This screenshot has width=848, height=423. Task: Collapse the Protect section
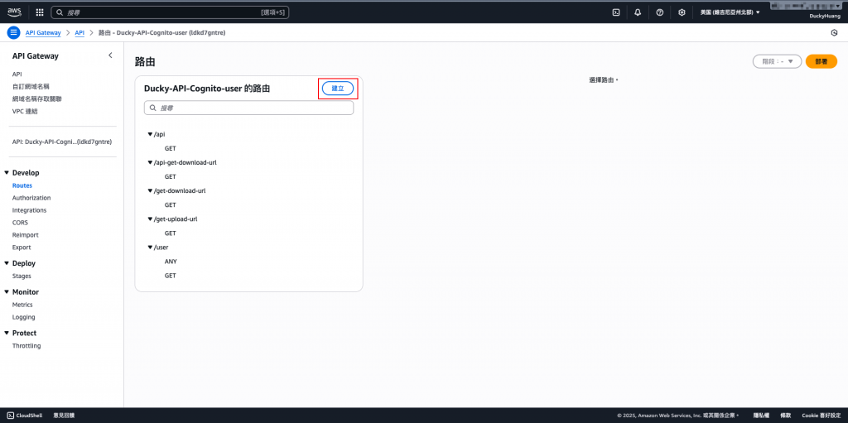pyautogui.click(x=7, y=334)
